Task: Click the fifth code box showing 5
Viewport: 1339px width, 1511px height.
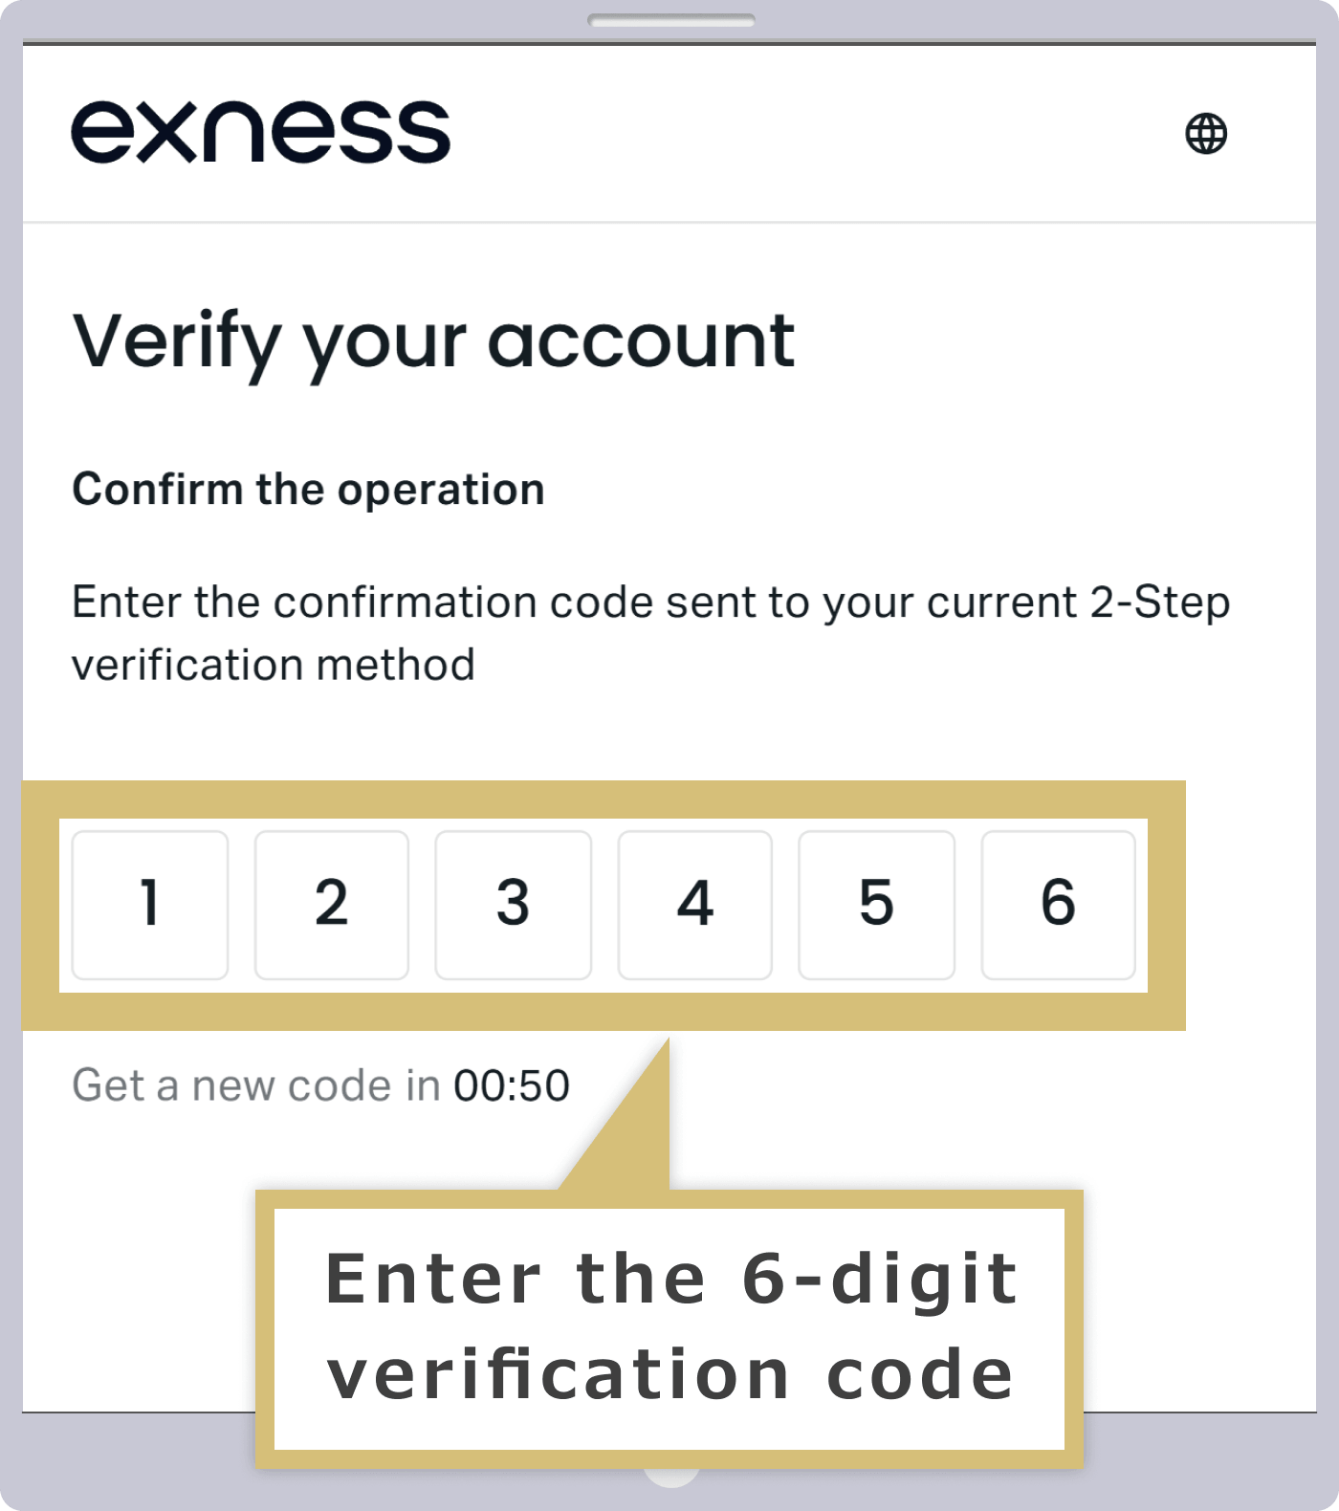Action: point(877,905)
